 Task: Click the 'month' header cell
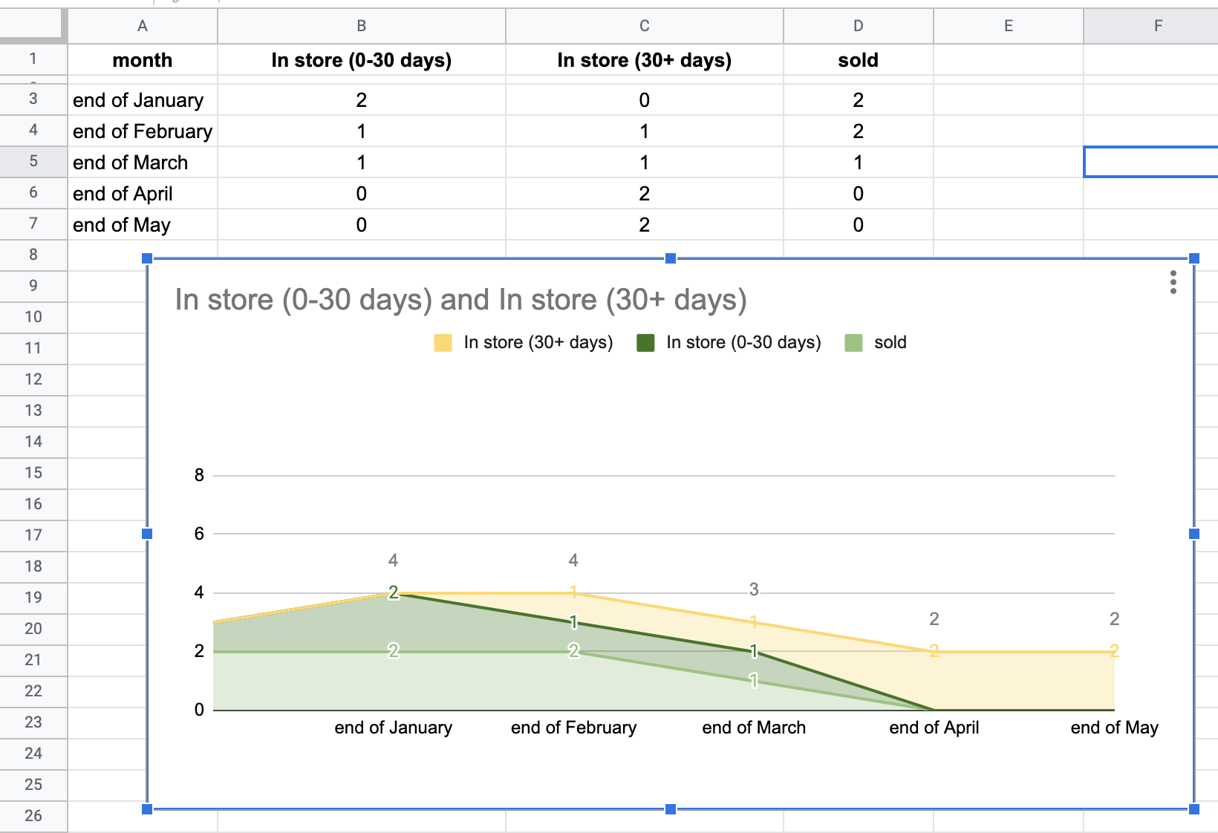[x=143, y=60]
